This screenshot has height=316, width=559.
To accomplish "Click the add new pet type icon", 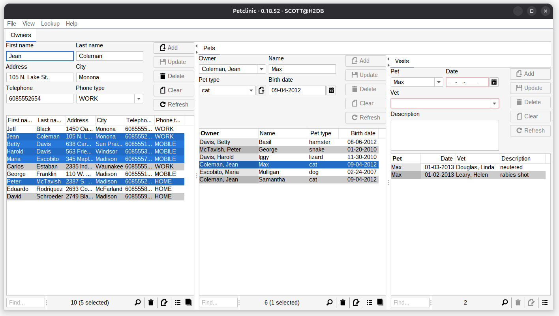I will point(261,90).
